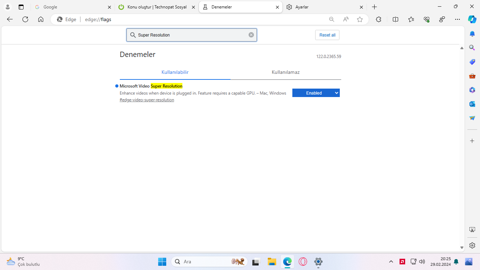
Task: Click Reset all button
Action: tap(327, 35)
